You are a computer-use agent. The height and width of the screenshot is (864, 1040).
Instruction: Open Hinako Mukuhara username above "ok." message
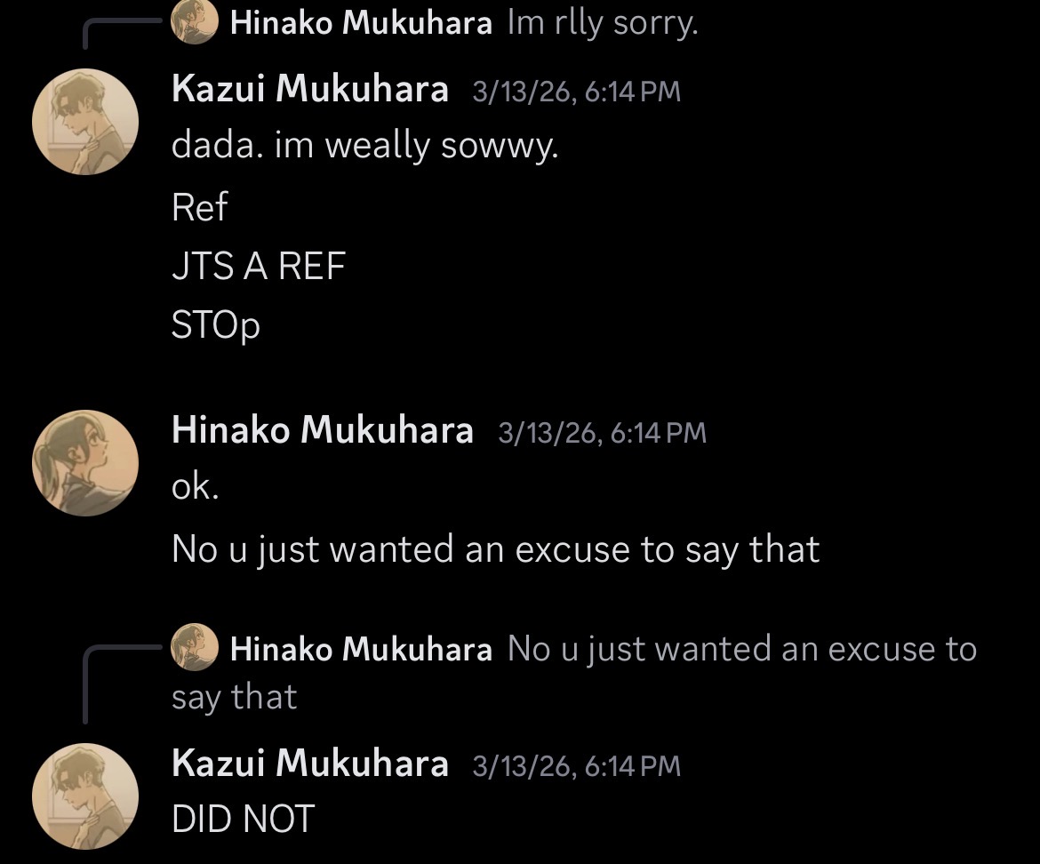click(x=322, y=430)
